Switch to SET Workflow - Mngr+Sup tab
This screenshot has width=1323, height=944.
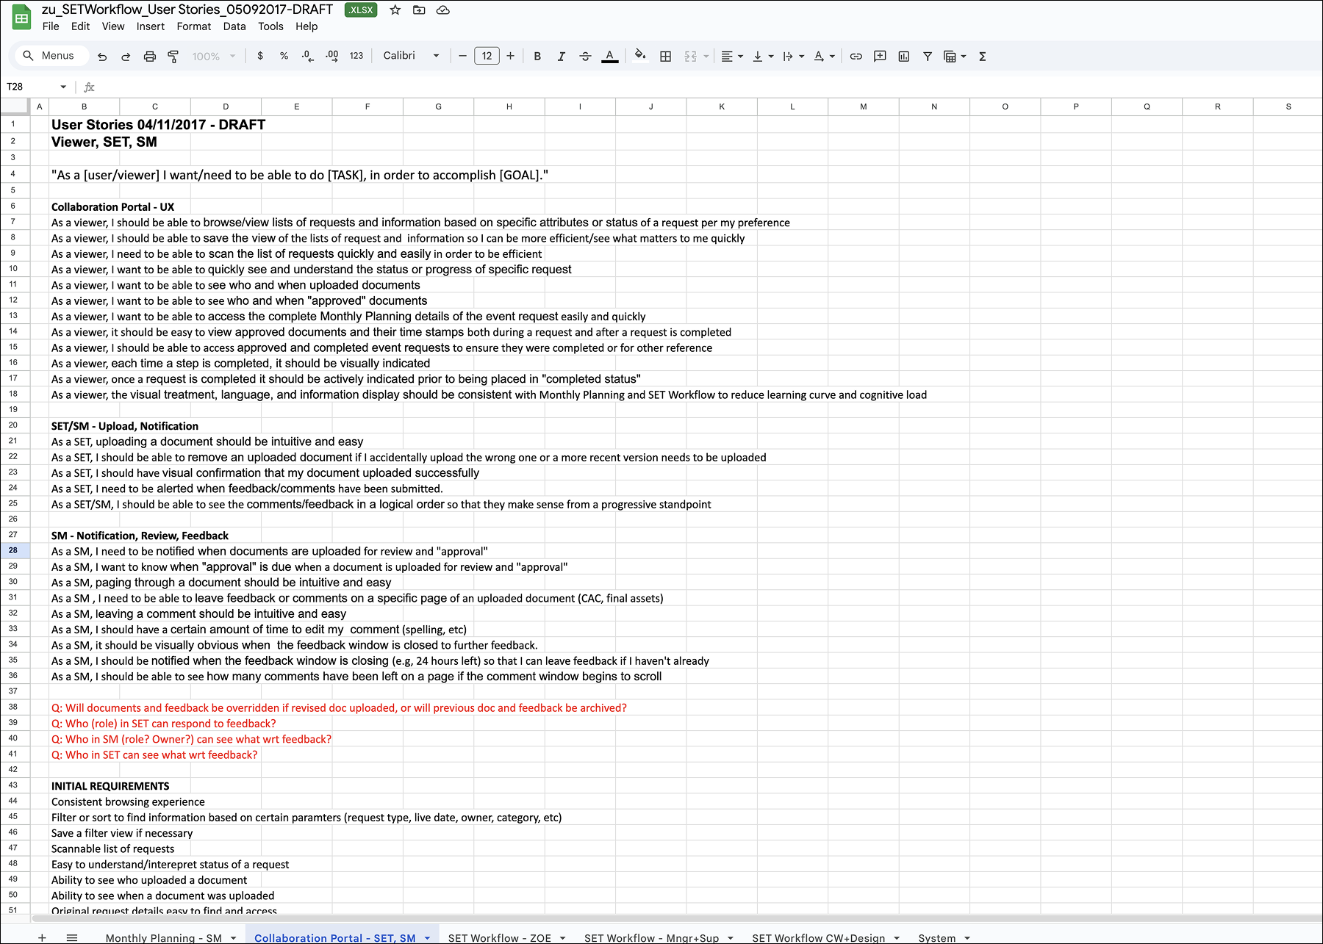click(x=652, y=938)
